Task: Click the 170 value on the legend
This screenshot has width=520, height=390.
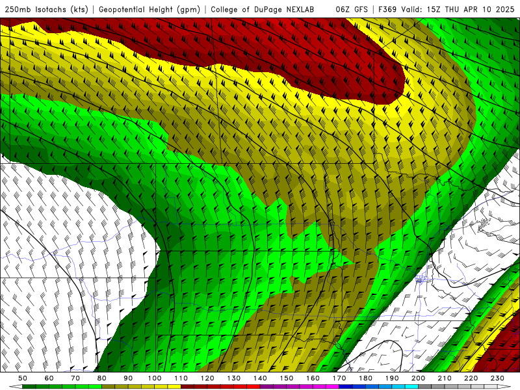Action: [339, 378]
